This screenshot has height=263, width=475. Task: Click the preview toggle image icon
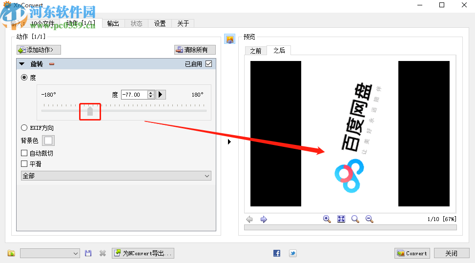click(x=229, y=39)
